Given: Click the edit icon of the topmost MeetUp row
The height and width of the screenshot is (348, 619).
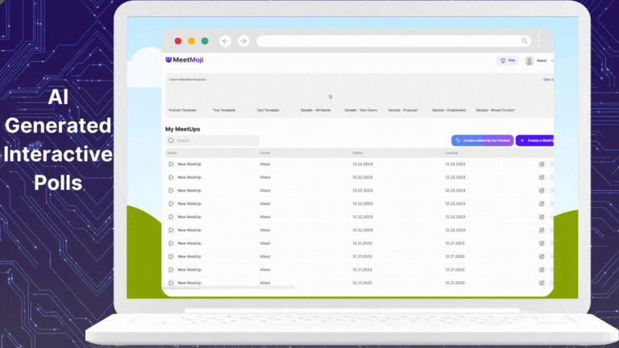Looking at the screenshot, I should 542,164.
